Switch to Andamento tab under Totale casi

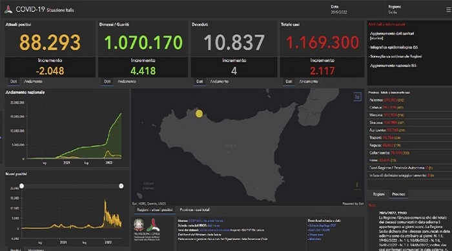pyautogui.click(x=309, y=81)
